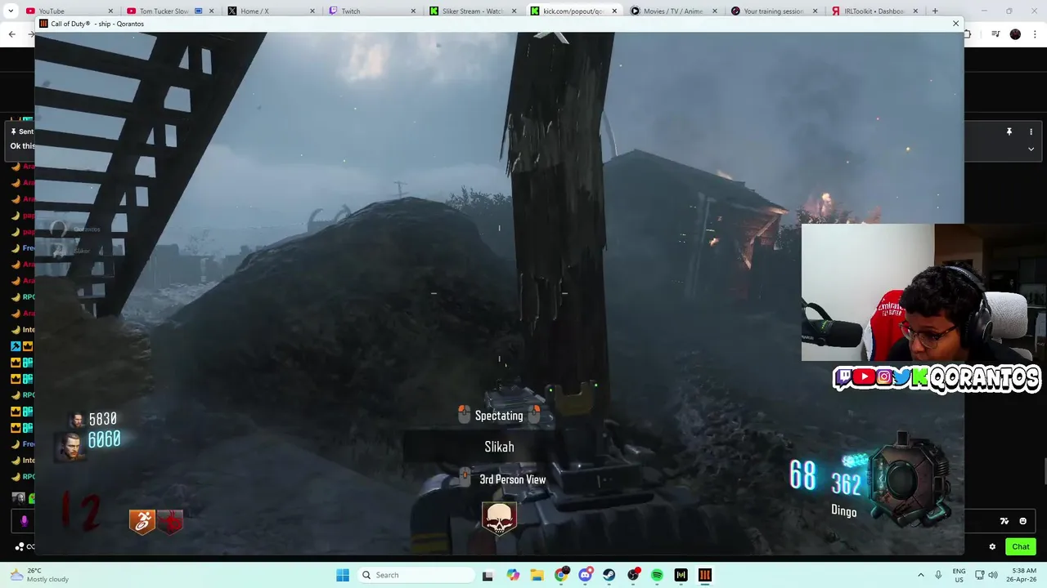
Task: Click the pin icon on pinned chat message
Action: pos(1009,131)
